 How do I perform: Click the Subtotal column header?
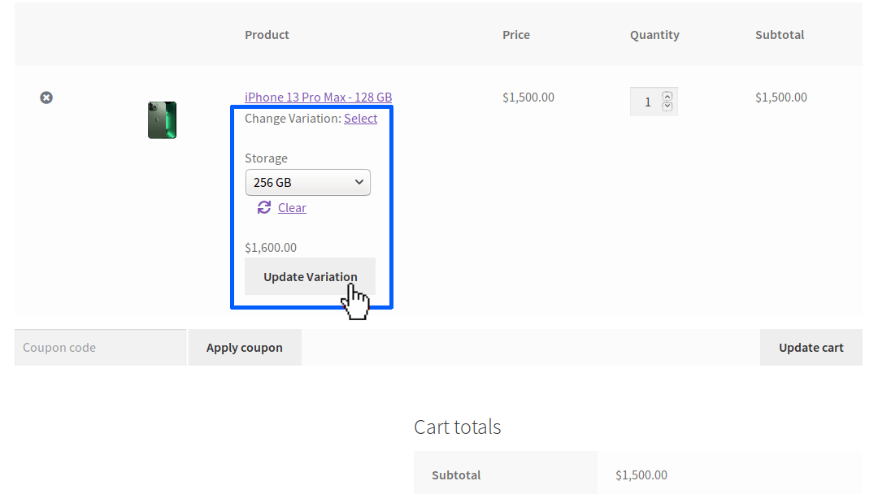click(780, 34)
